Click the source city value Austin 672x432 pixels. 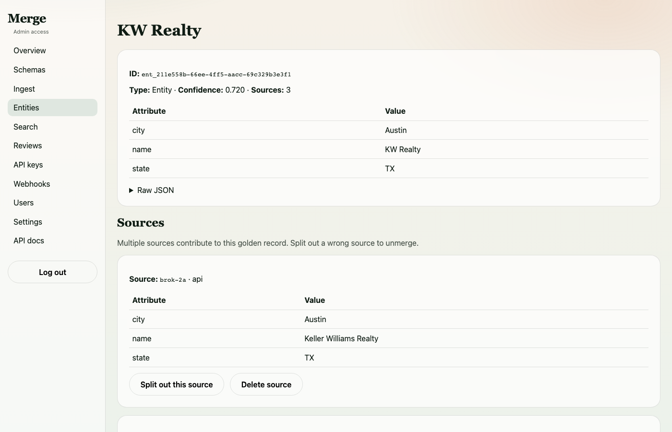click(315, 319)
